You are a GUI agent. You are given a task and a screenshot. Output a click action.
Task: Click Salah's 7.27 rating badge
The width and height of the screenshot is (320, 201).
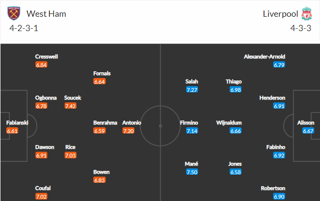pos(192,89)
